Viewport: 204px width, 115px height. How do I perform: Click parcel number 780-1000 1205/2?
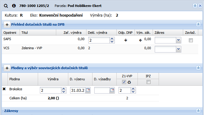[34, 6]
